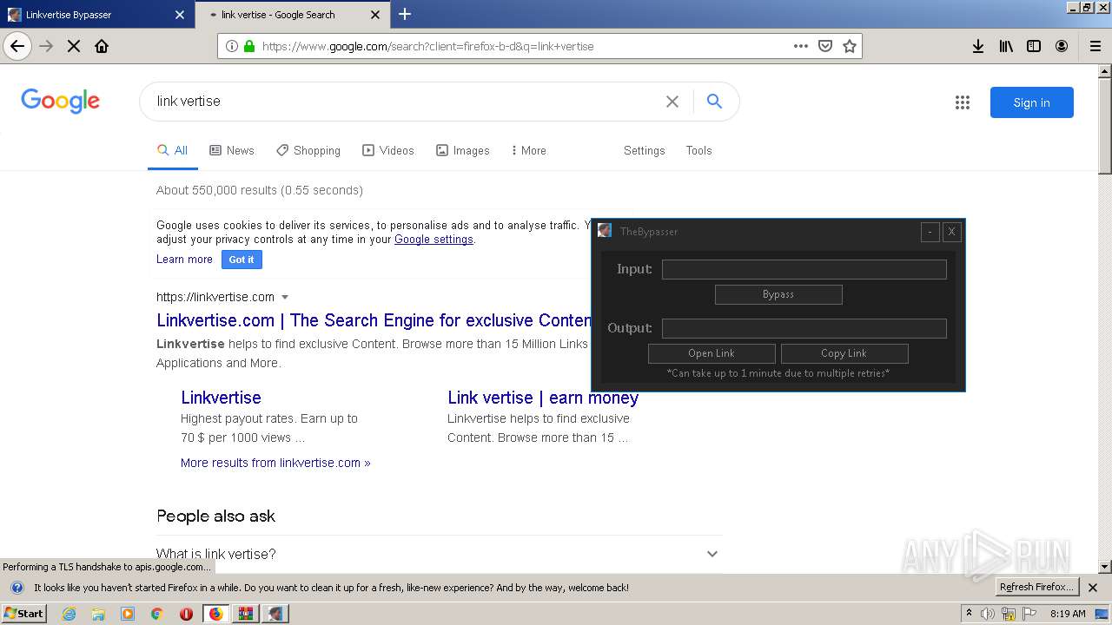Viewport: 1112px width, 625px height.
Task: Open the search Tools options
Action: (x=698, y=150)
